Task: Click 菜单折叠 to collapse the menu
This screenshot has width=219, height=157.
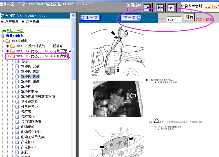Action: coord(33,21)
